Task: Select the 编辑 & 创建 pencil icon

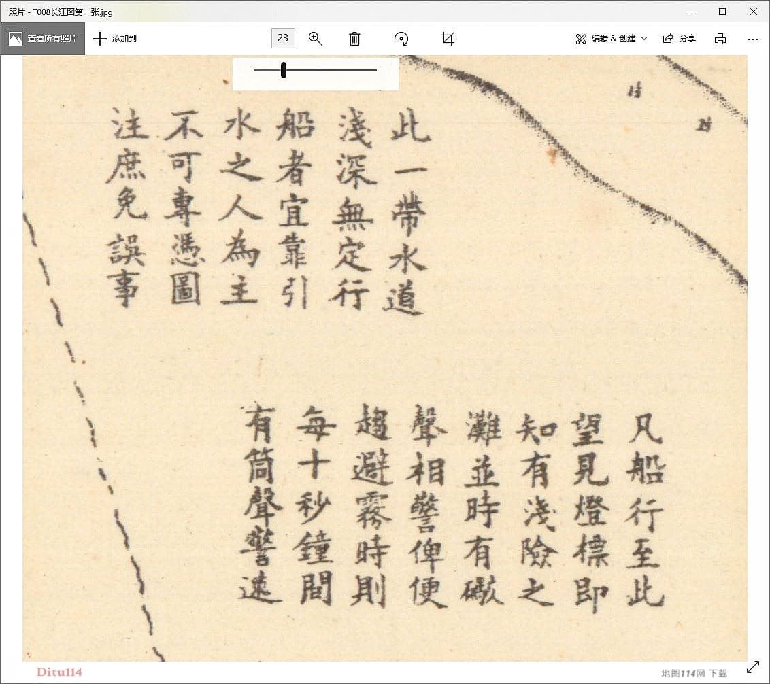Action: [581, 39]
